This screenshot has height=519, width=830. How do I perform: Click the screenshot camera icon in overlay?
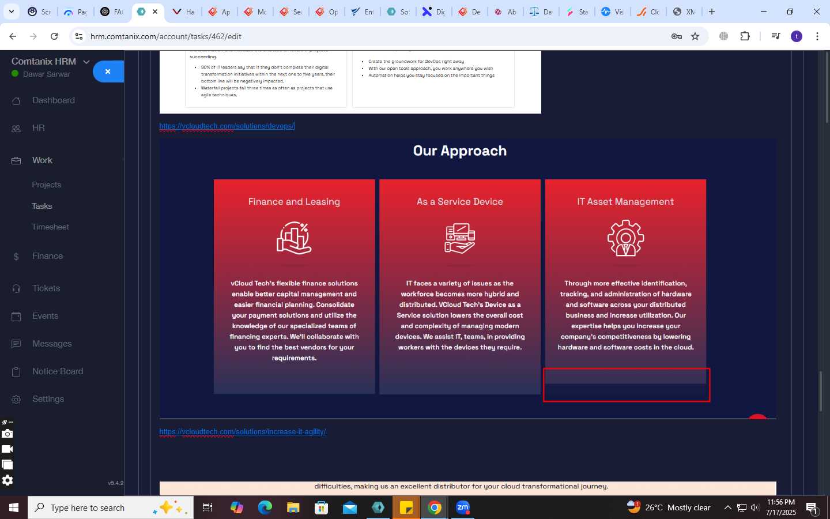pos(7,434)
